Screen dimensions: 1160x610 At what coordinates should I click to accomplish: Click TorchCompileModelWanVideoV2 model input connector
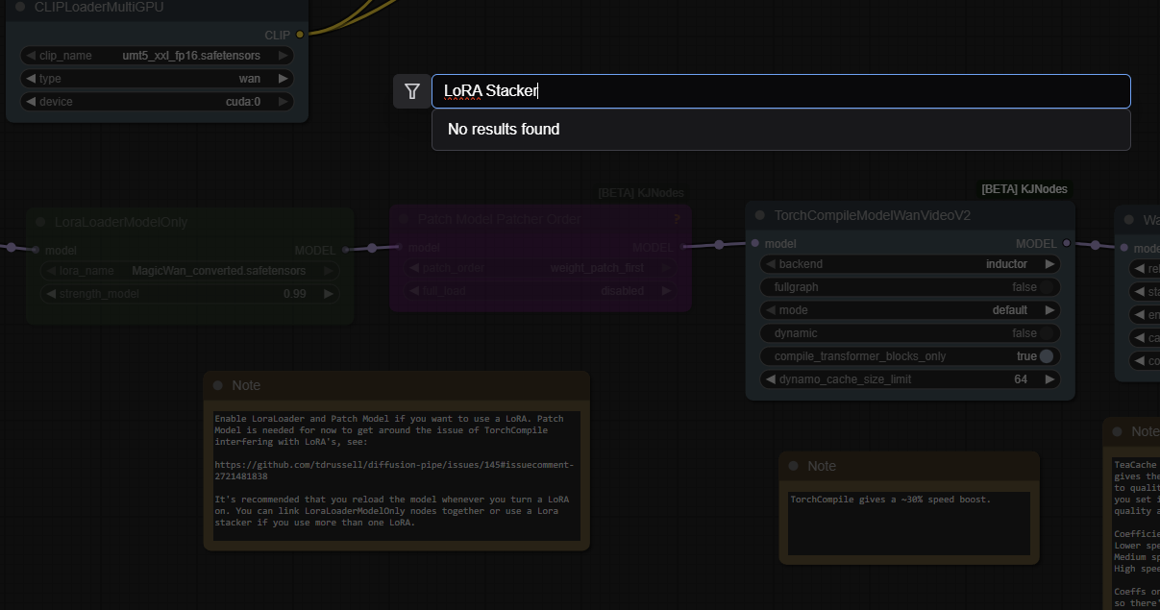click(754, 244)
